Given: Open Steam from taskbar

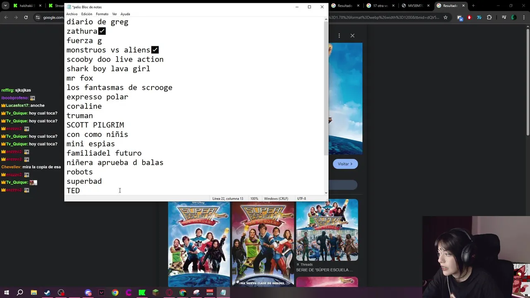Looking at the screenshot, I should click(47, 293).
